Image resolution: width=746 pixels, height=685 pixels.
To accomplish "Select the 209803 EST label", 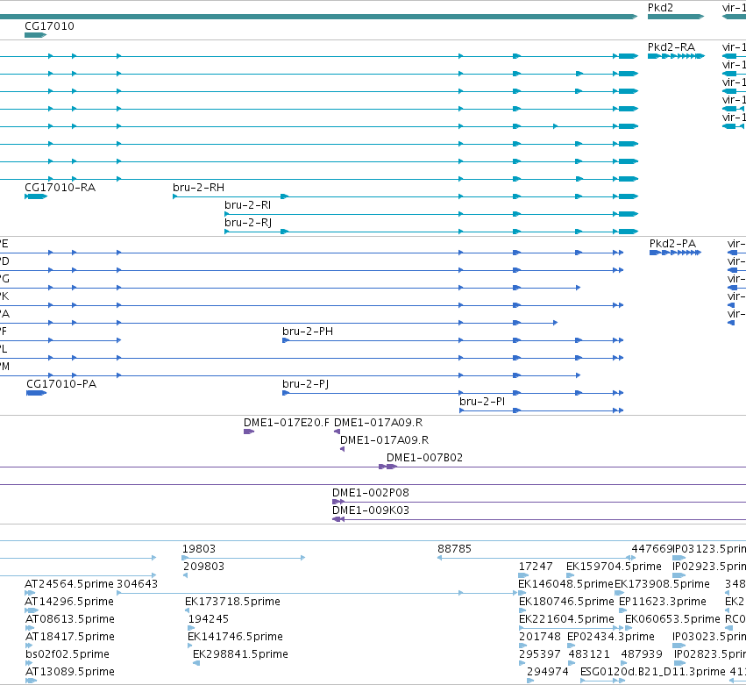I will click(203, 567).
